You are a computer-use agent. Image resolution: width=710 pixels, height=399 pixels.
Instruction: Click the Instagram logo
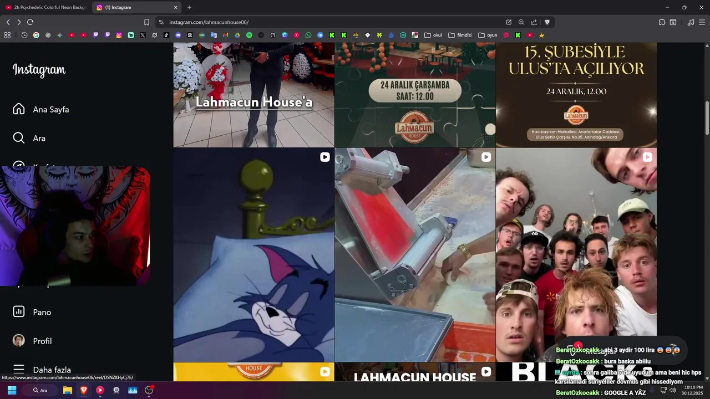click(x=39, y=70)
